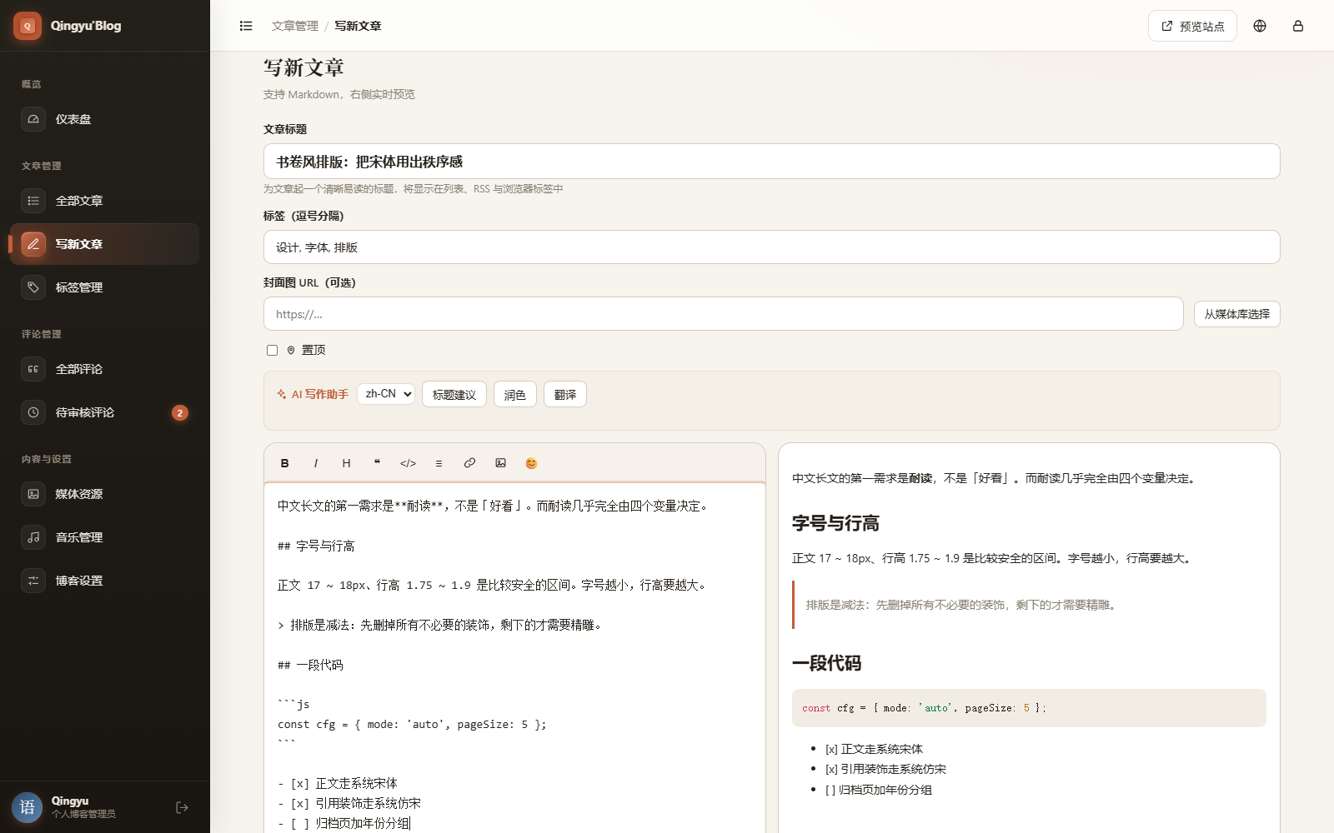Open 音乐管理 in sidebar
This screenshot has height=833, width=1334.
click(x=104, y=537)
